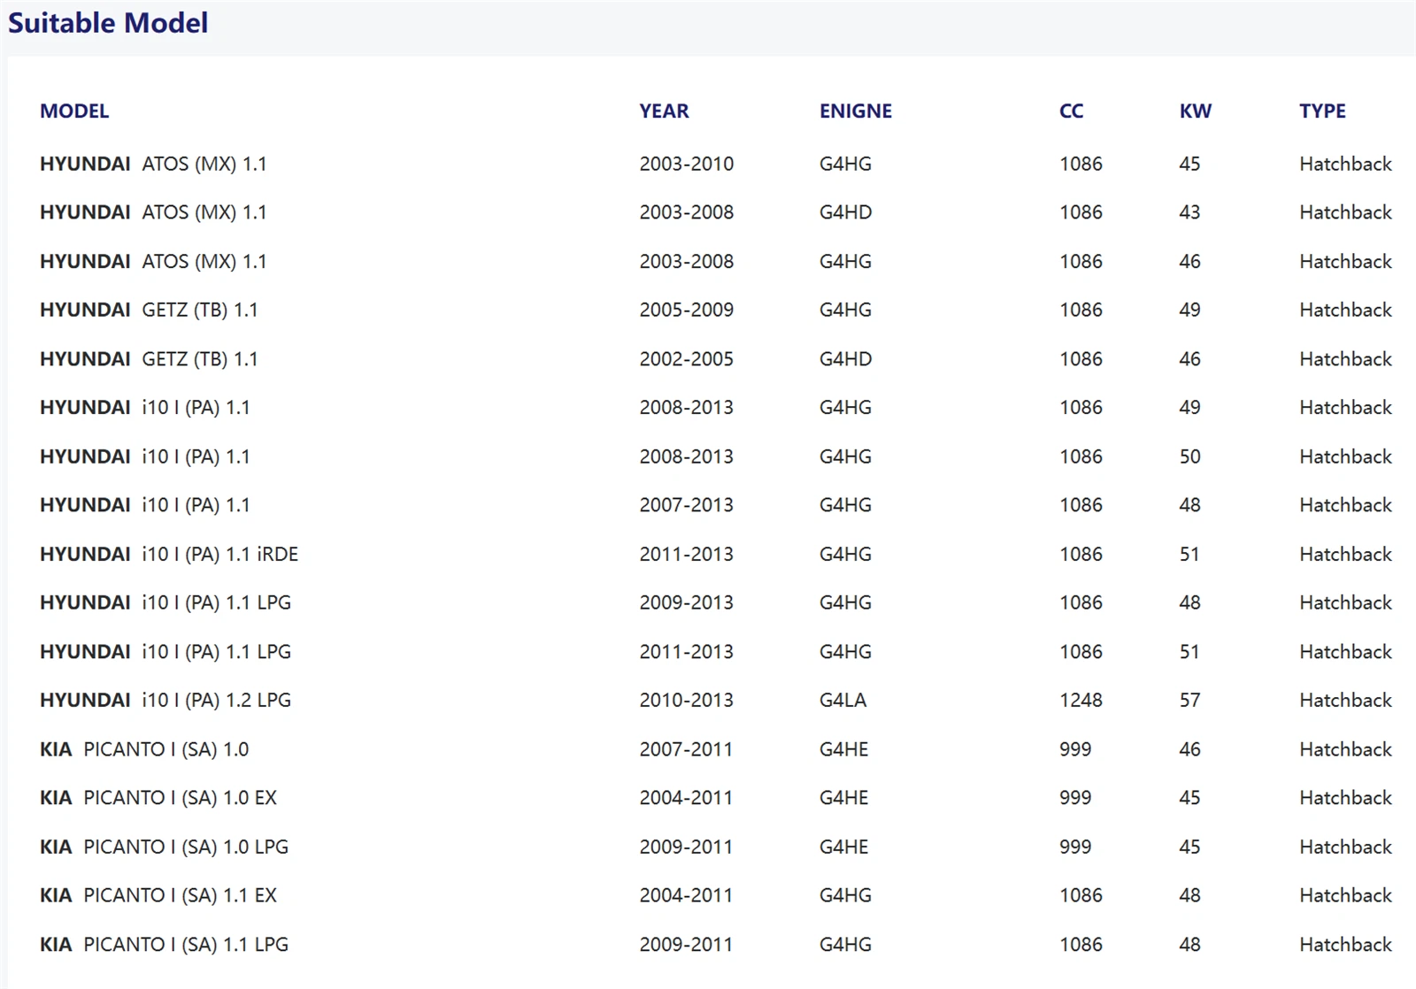Select model 'KIA PICANTO I (SA) 1.1 EX'
The width and height of the screenshot is (1416, 989).
158,895
